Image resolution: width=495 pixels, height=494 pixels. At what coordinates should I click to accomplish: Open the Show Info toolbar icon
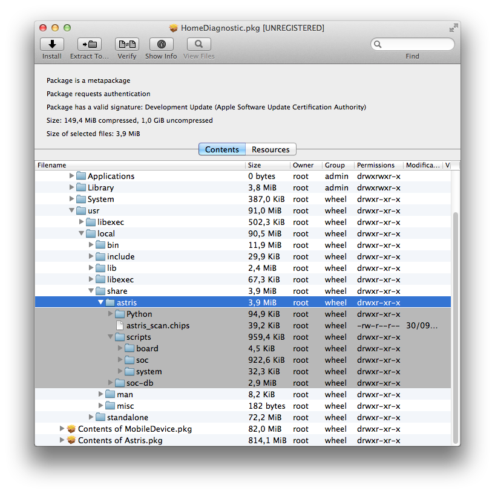pyautogui.click(x=162, y=44)
